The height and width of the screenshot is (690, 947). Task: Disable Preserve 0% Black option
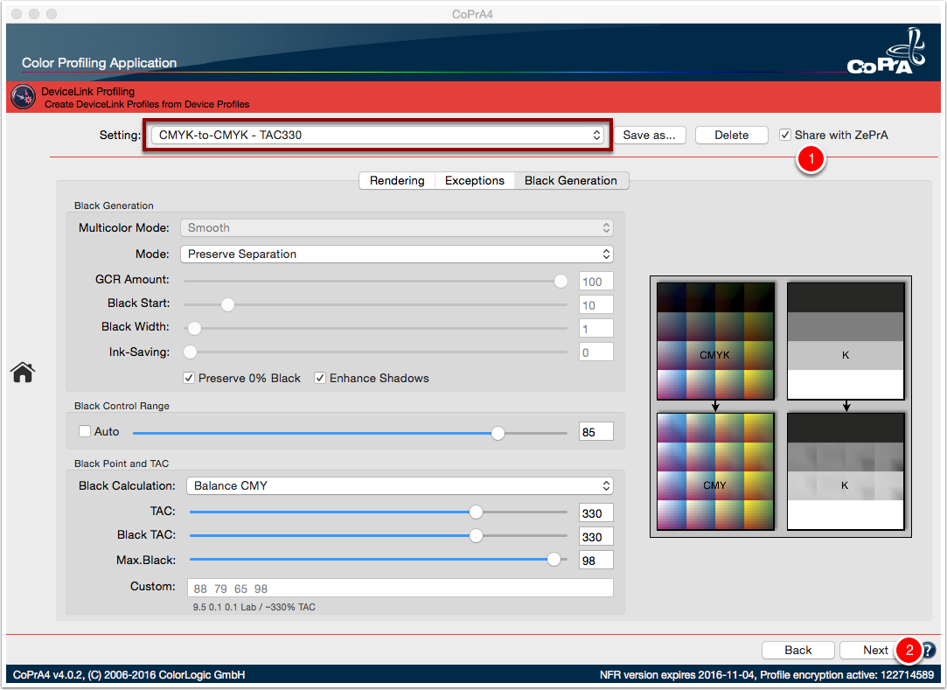pos(189,378)
